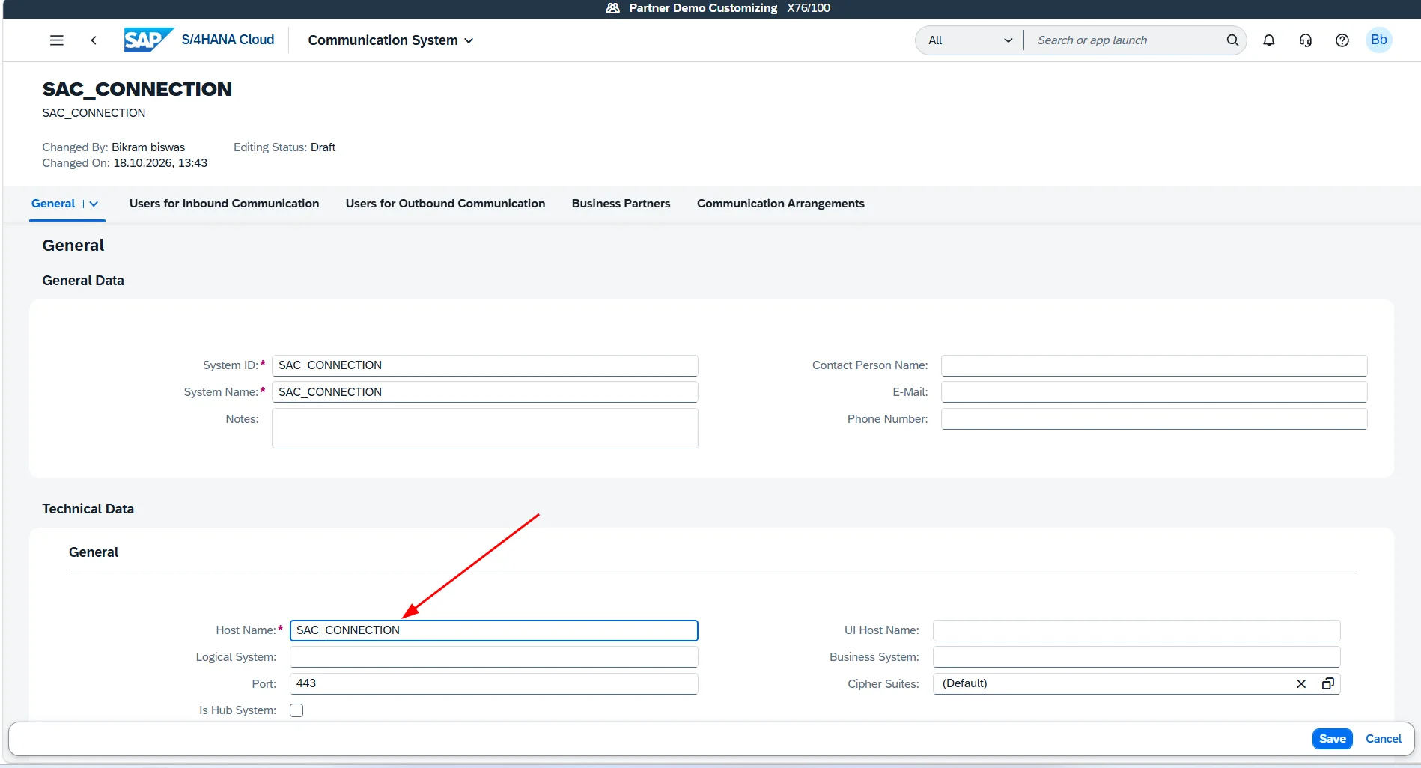This screenshot has width=1421, height=768.
Task: Click the Save button
Action: (1332, 739)
